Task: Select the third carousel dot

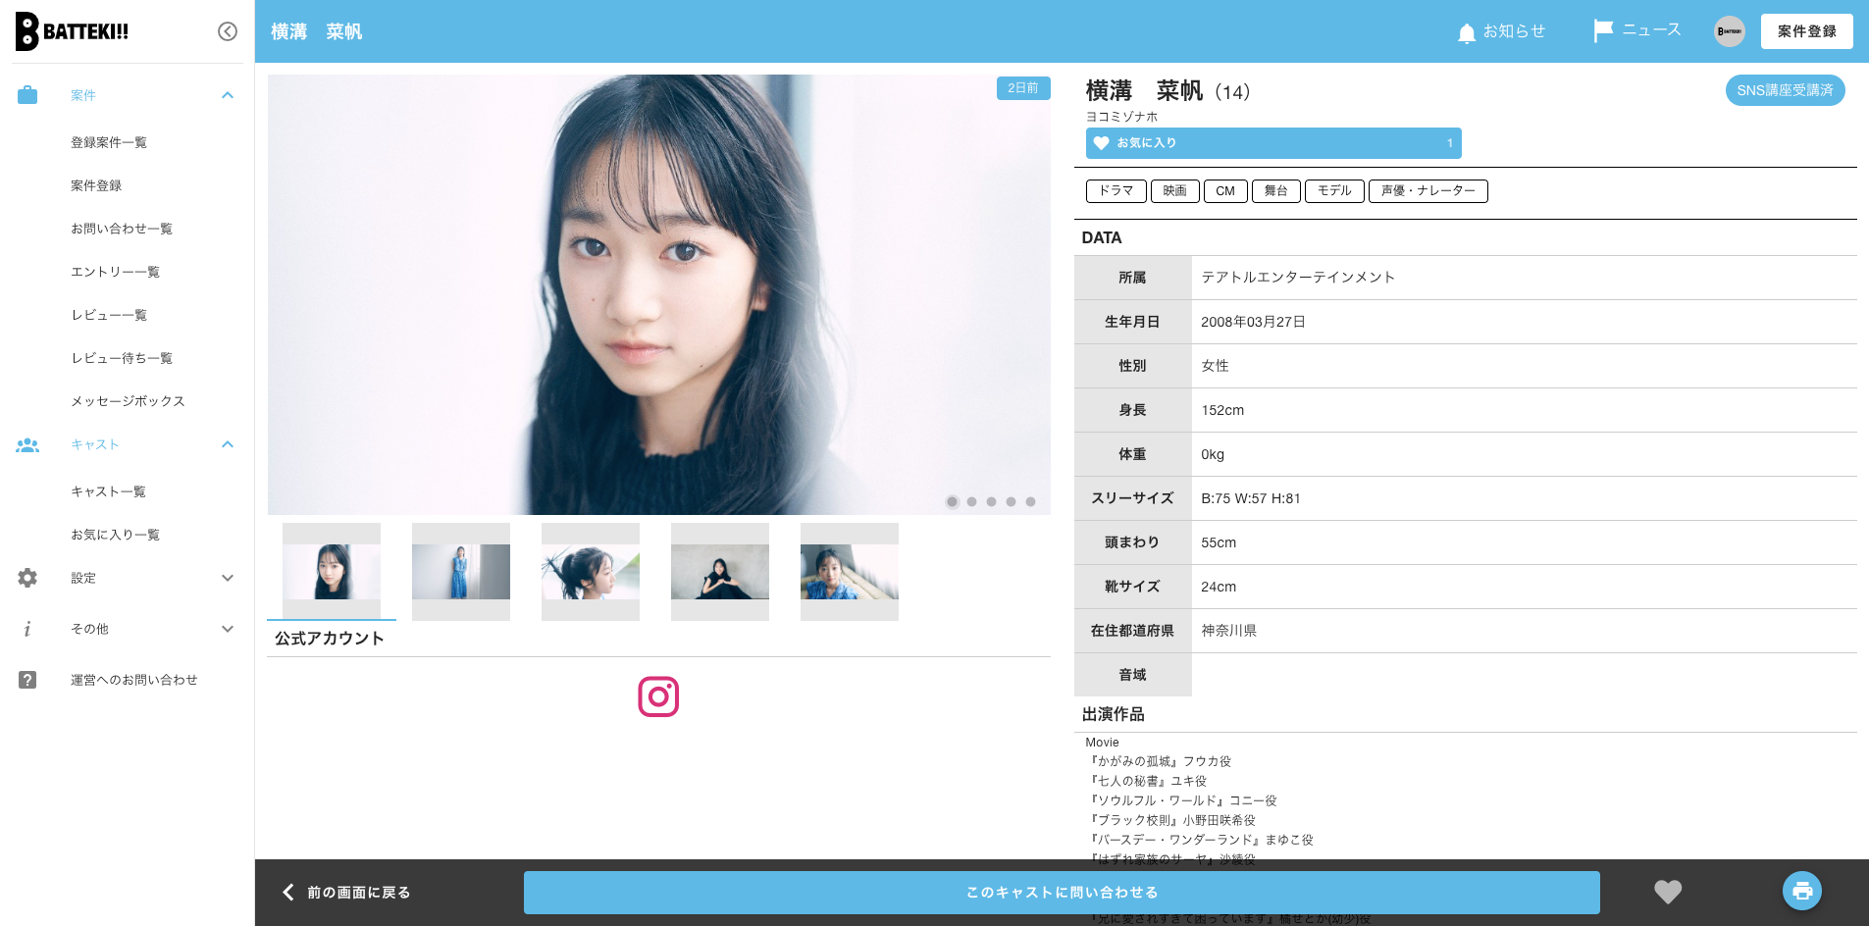Action: point(991,501)
